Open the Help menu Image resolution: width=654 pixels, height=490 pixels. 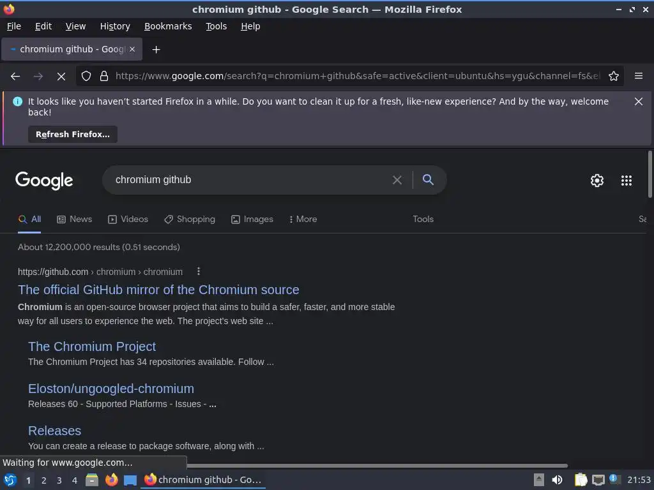coord(250,26)
